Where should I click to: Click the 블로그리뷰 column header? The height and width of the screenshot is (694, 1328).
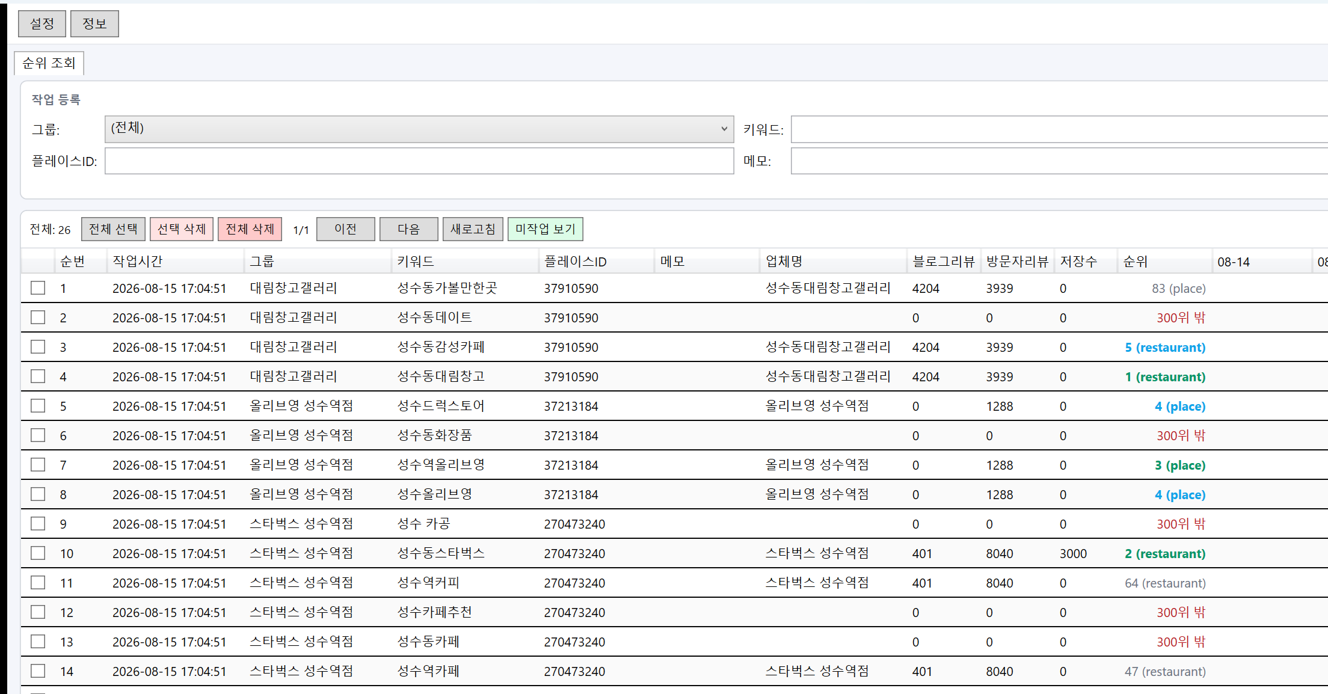point(944,262)
